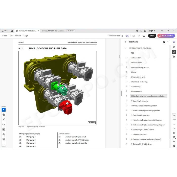177x177 pixels.
Task: Click the cloud upload icon
Action: [x=139, y=36]
